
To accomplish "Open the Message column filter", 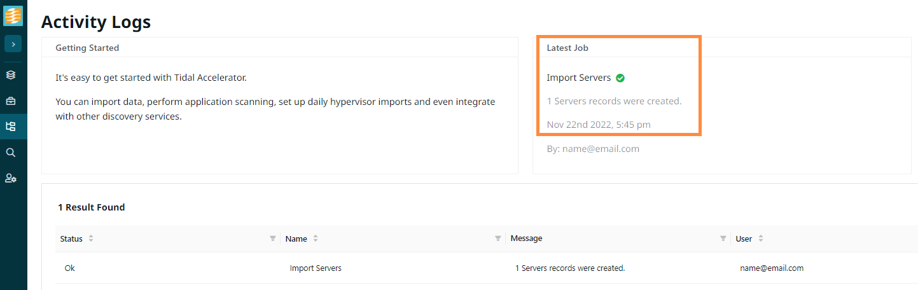I will (x=723, y=238).
